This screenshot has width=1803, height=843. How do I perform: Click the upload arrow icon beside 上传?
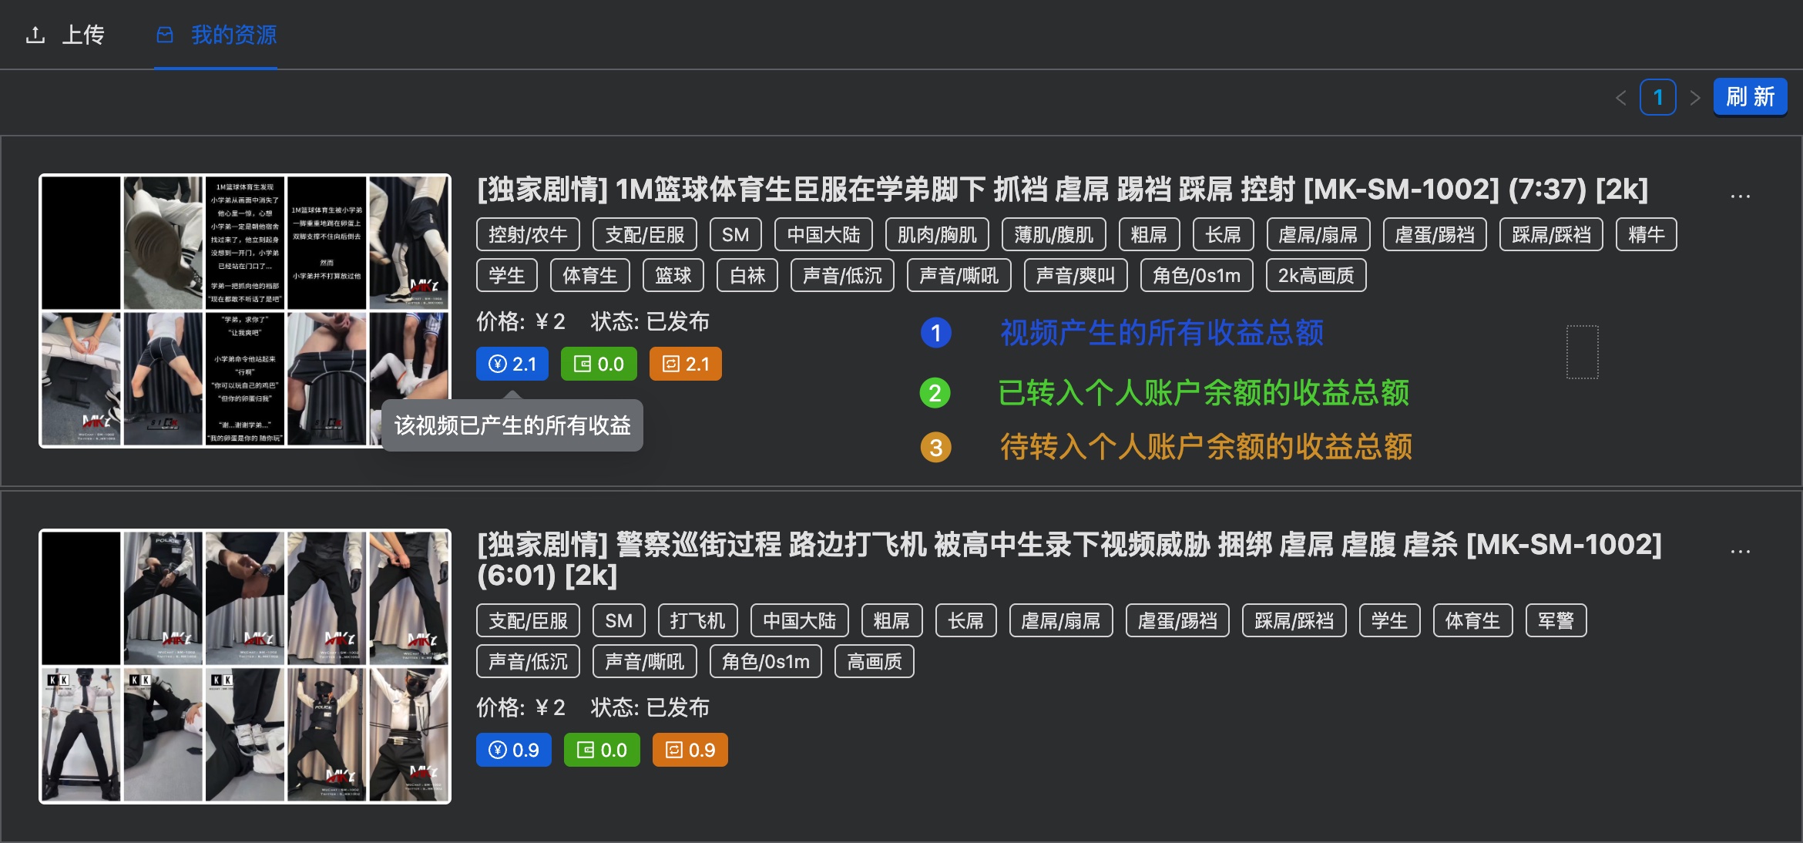36,34
